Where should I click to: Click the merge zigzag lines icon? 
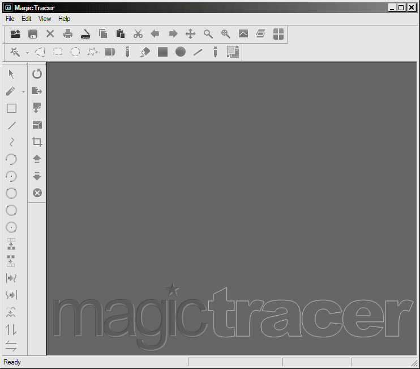pos(11,312)
